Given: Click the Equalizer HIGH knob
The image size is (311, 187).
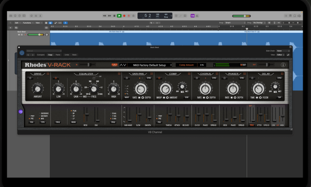Looking at the screenshot, I should 113,89.
